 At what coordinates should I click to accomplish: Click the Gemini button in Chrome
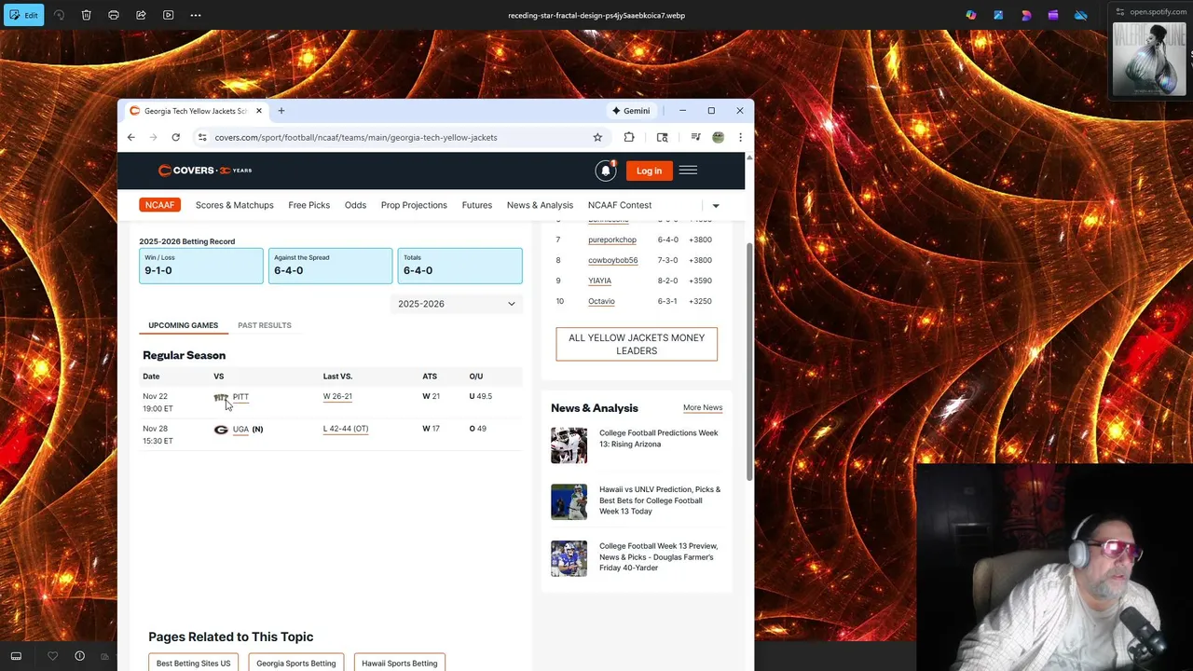631,111
